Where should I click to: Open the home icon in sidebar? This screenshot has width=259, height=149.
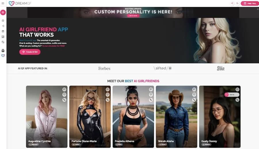pyautogui.click(x=3, y=20)
